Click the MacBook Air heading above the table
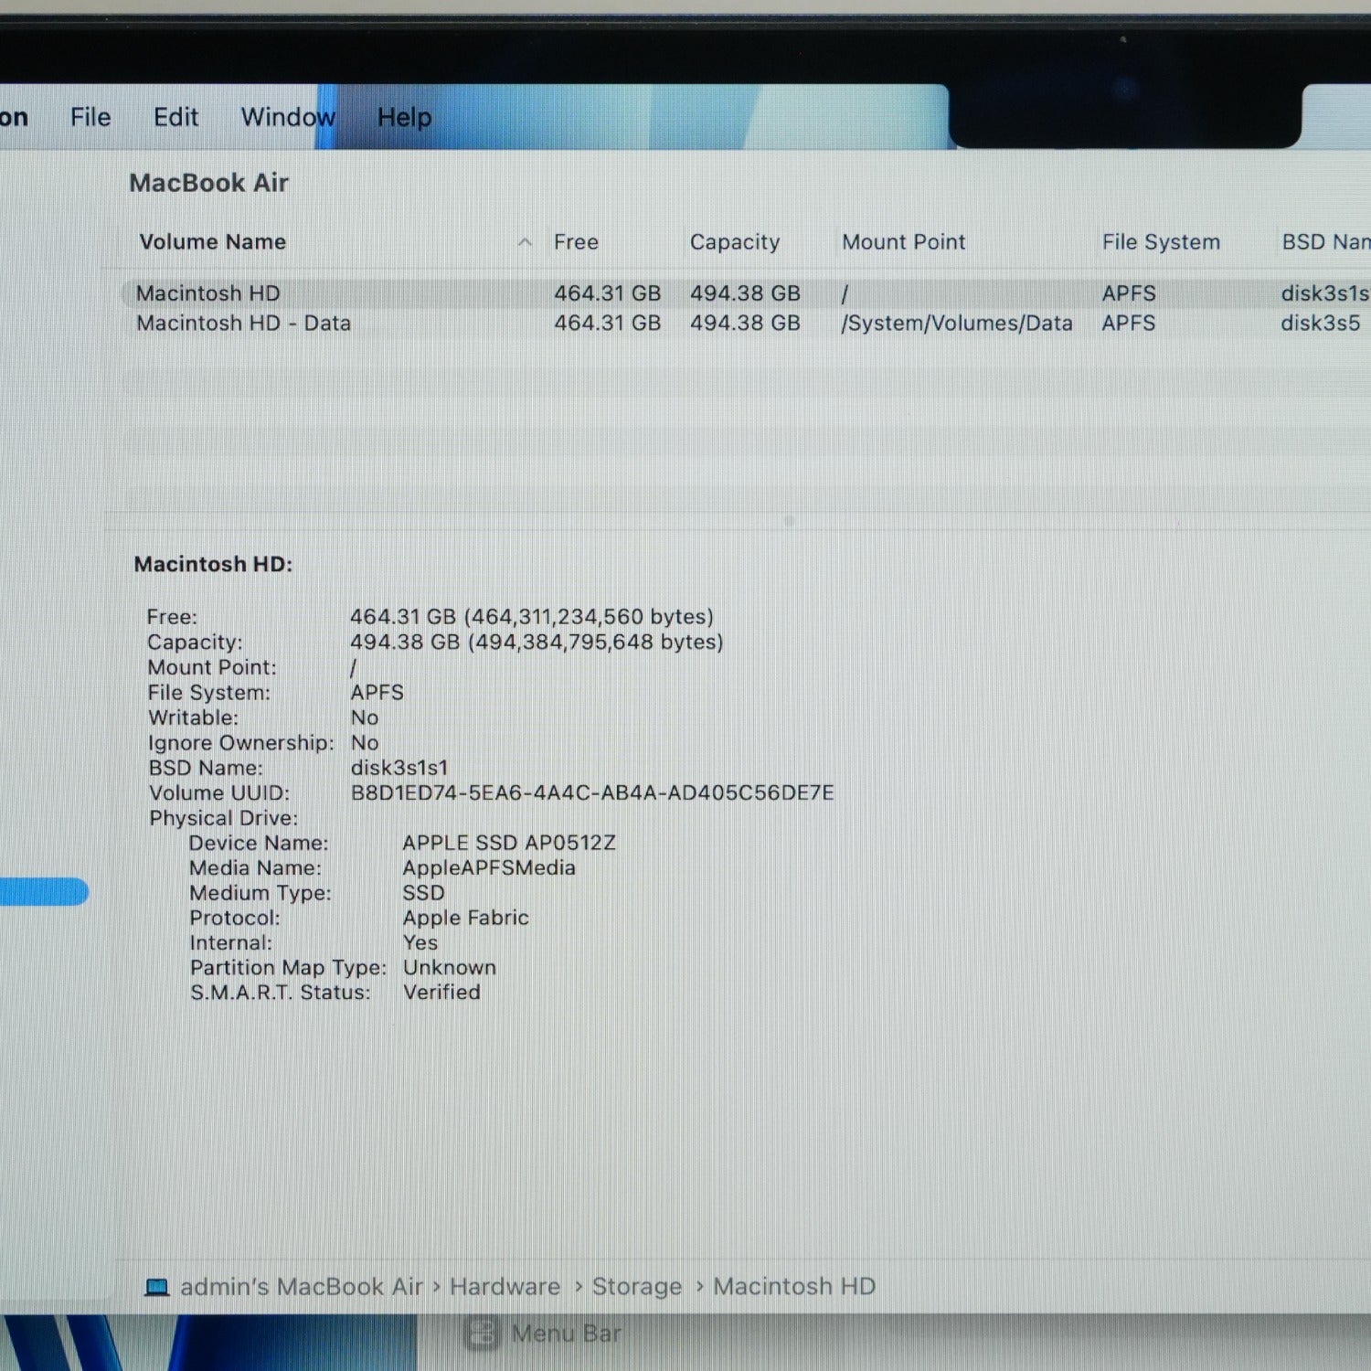The image size is (1371, 1371). tap(208, 183)
